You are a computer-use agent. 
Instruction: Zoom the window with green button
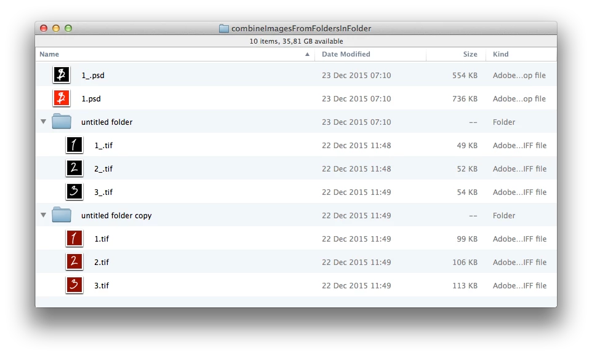[x=68, y=28]
